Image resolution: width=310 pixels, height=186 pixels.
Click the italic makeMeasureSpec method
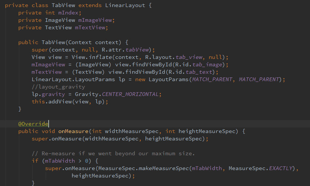(164, 169)
